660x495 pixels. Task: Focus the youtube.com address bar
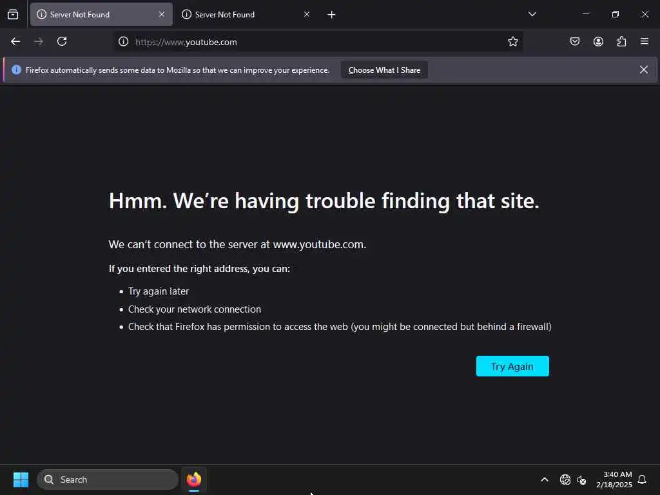tap(318, 42)
